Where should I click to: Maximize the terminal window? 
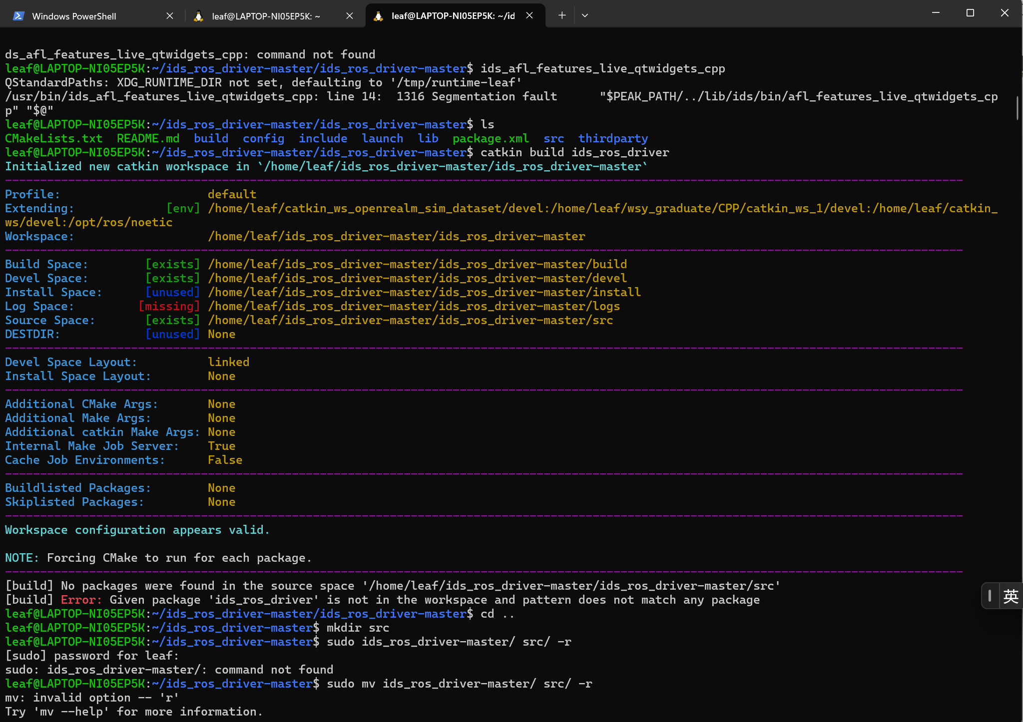click(x=970, y=13)
